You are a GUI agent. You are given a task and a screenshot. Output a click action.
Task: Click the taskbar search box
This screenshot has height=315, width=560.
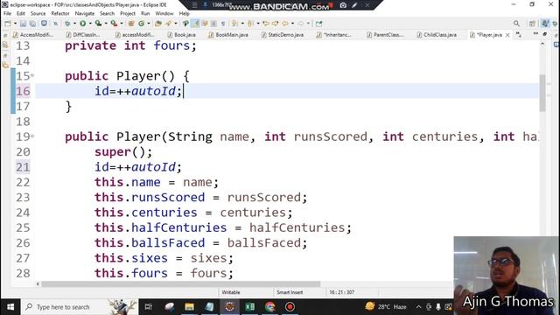pyautogui.click(x=80, y=307)
